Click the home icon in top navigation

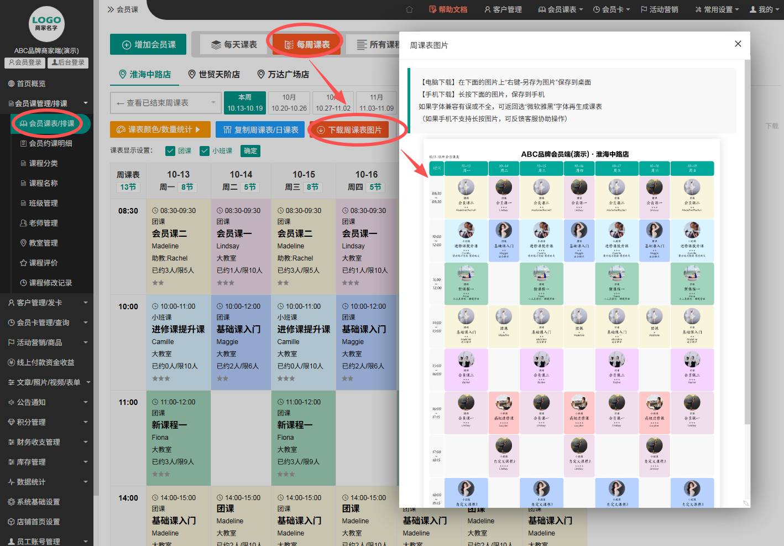[x=409, y=9]
